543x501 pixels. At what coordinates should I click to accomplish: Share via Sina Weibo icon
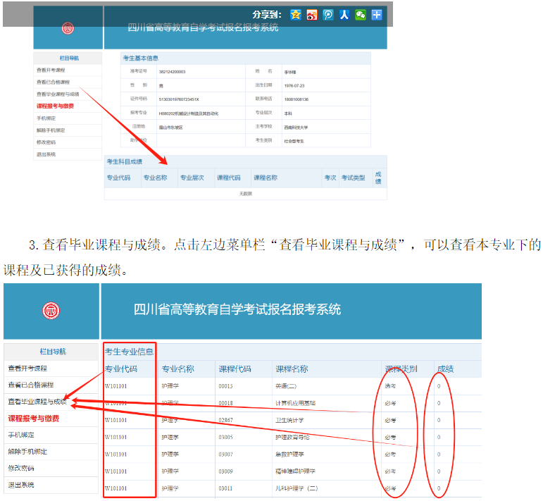coord(312,15)
